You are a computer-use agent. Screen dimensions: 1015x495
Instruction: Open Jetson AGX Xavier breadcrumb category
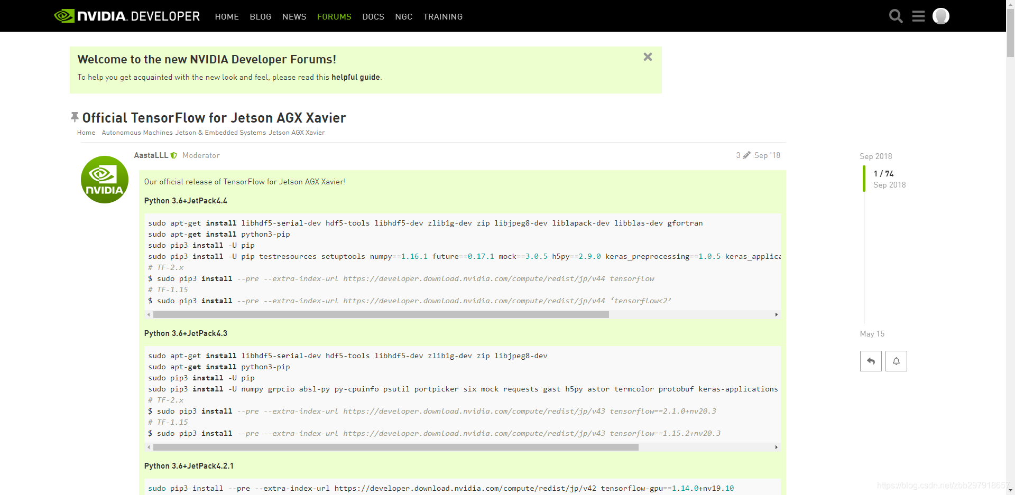(297, 133)
